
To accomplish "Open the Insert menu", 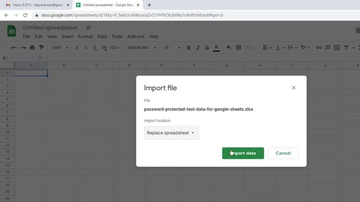I will tap(67, 36).
